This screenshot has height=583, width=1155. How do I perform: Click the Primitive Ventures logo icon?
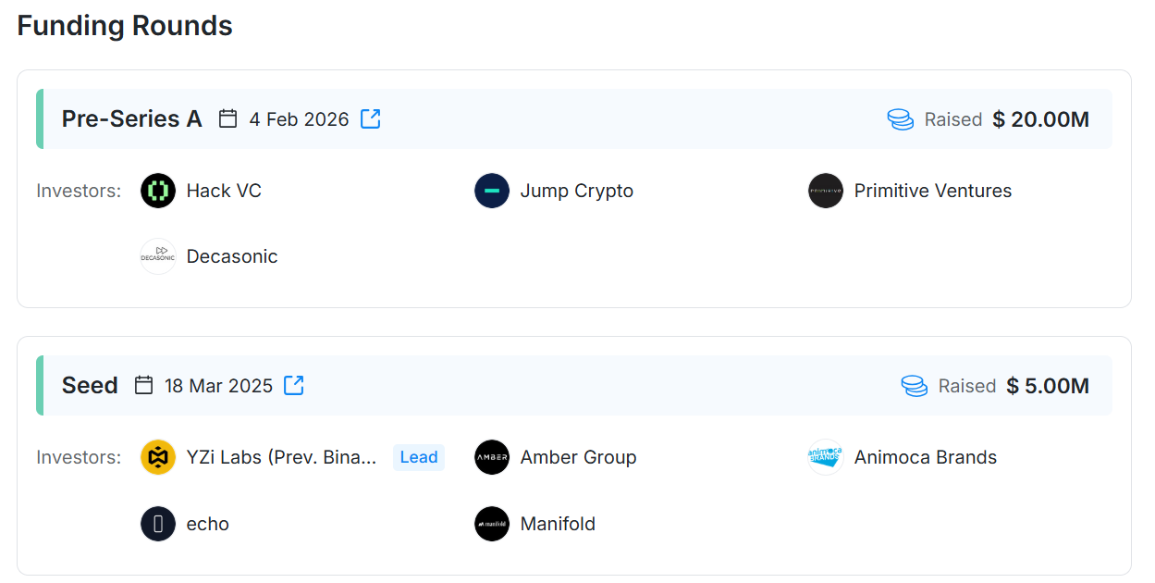click(826, 191)
